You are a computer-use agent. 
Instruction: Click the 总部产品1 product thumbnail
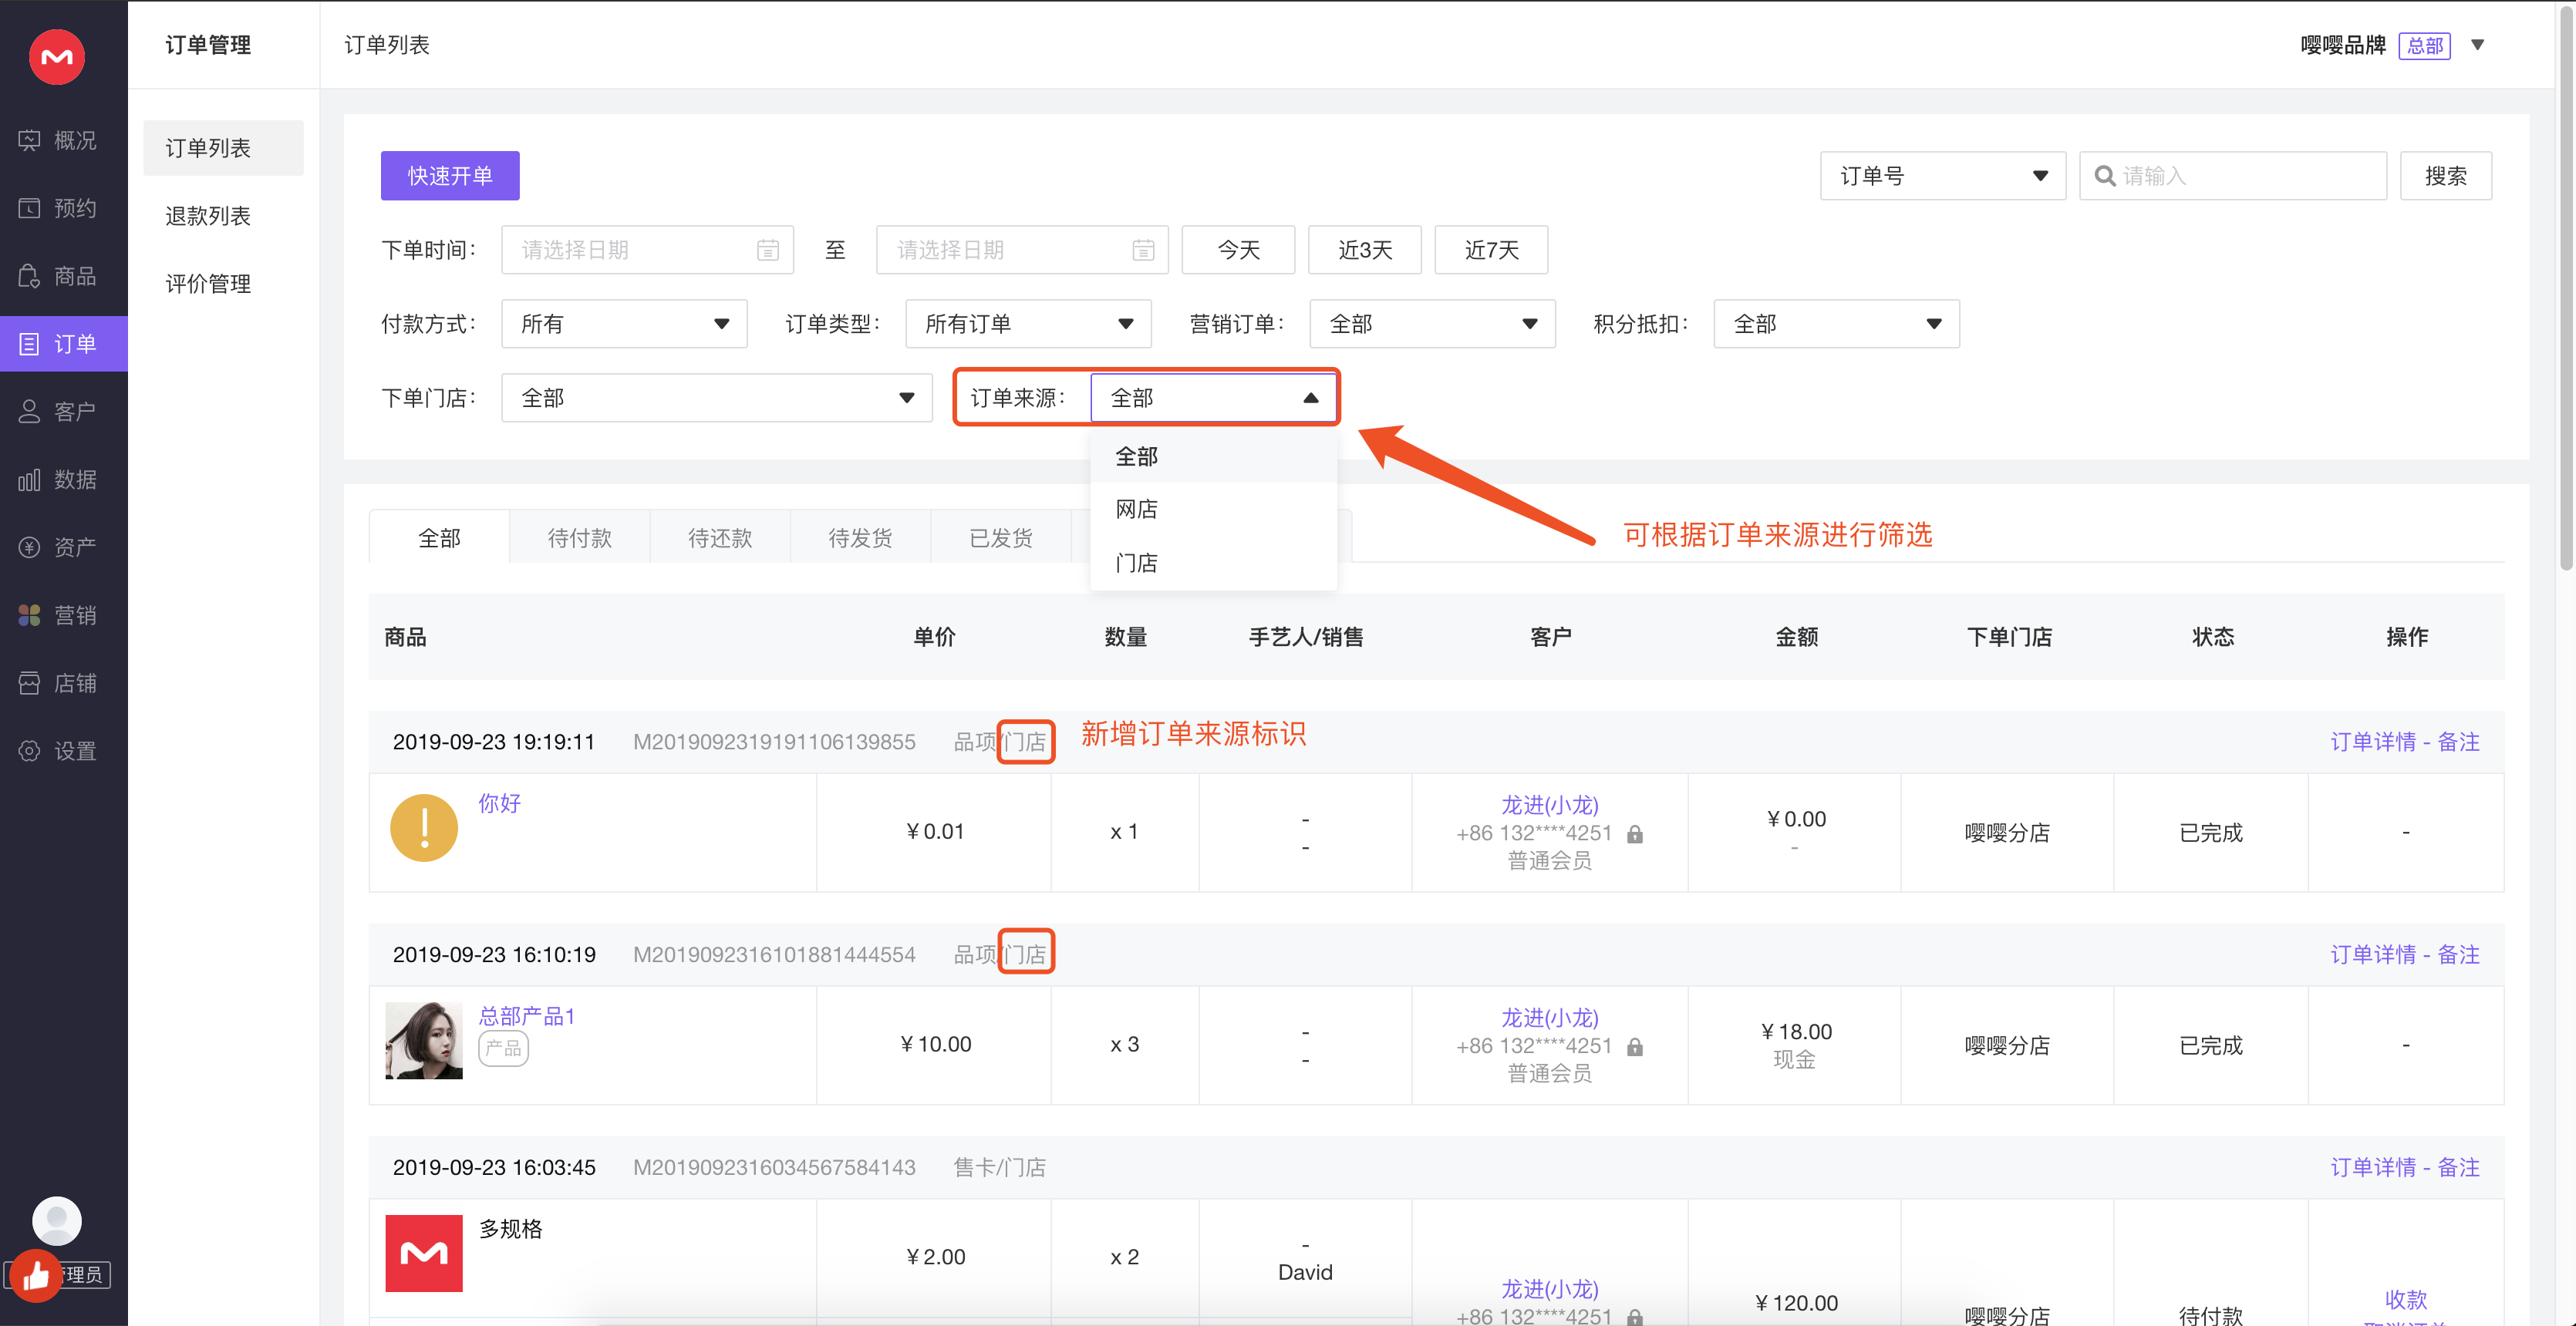(424, 1040)
